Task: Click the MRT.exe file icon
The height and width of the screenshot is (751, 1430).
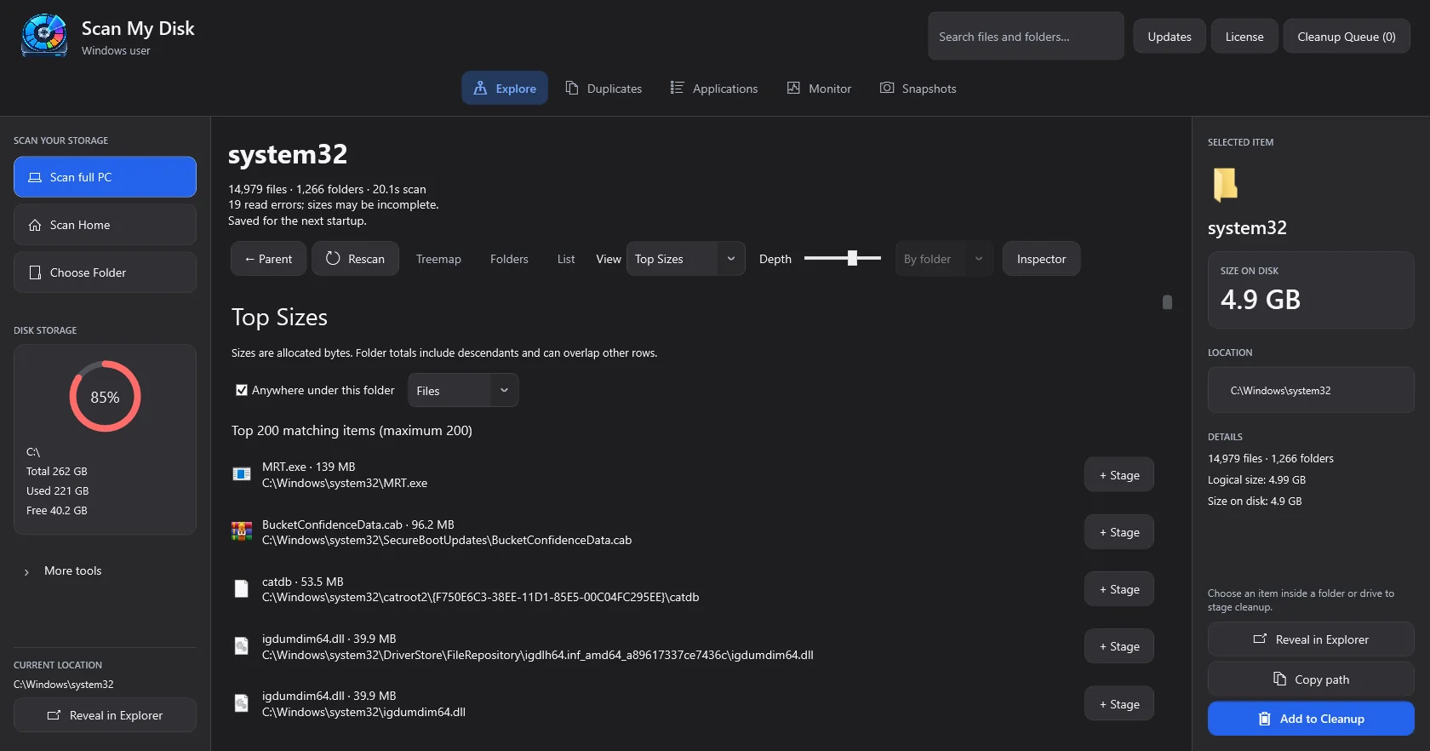Action: pyautogui.click(x=242, y=474)
